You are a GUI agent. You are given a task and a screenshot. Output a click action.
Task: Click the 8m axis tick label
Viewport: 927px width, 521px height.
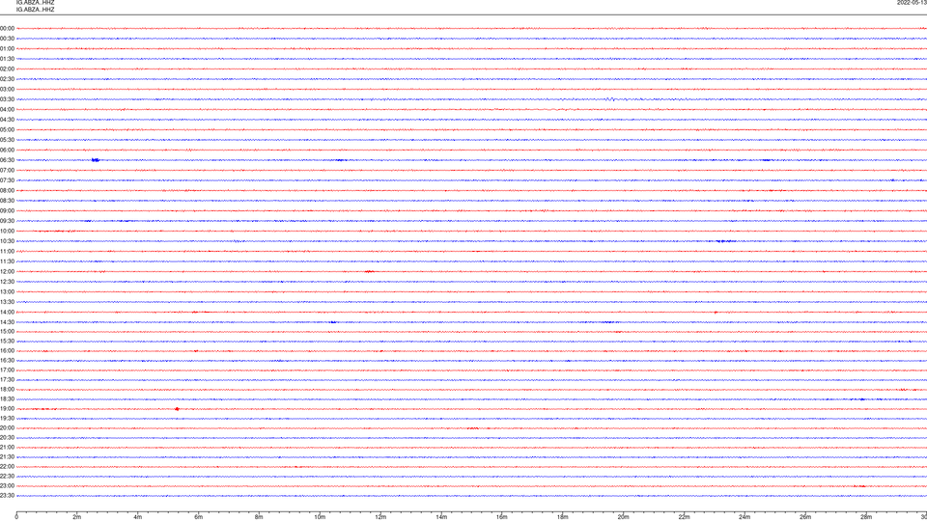coord(259,517)
